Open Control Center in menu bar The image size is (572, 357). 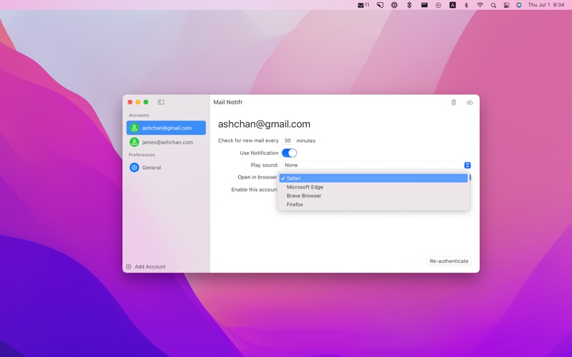pos(506,5)
